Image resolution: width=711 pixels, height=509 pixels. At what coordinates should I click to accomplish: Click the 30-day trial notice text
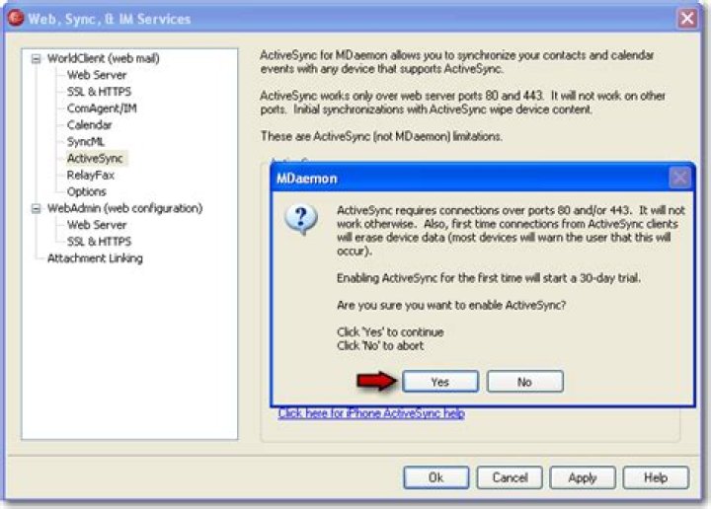[x=489, y=278]
